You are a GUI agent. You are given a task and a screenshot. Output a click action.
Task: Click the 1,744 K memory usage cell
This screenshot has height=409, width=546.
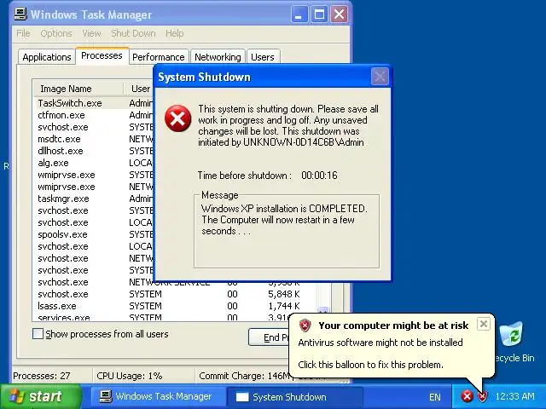click(284, 306)
